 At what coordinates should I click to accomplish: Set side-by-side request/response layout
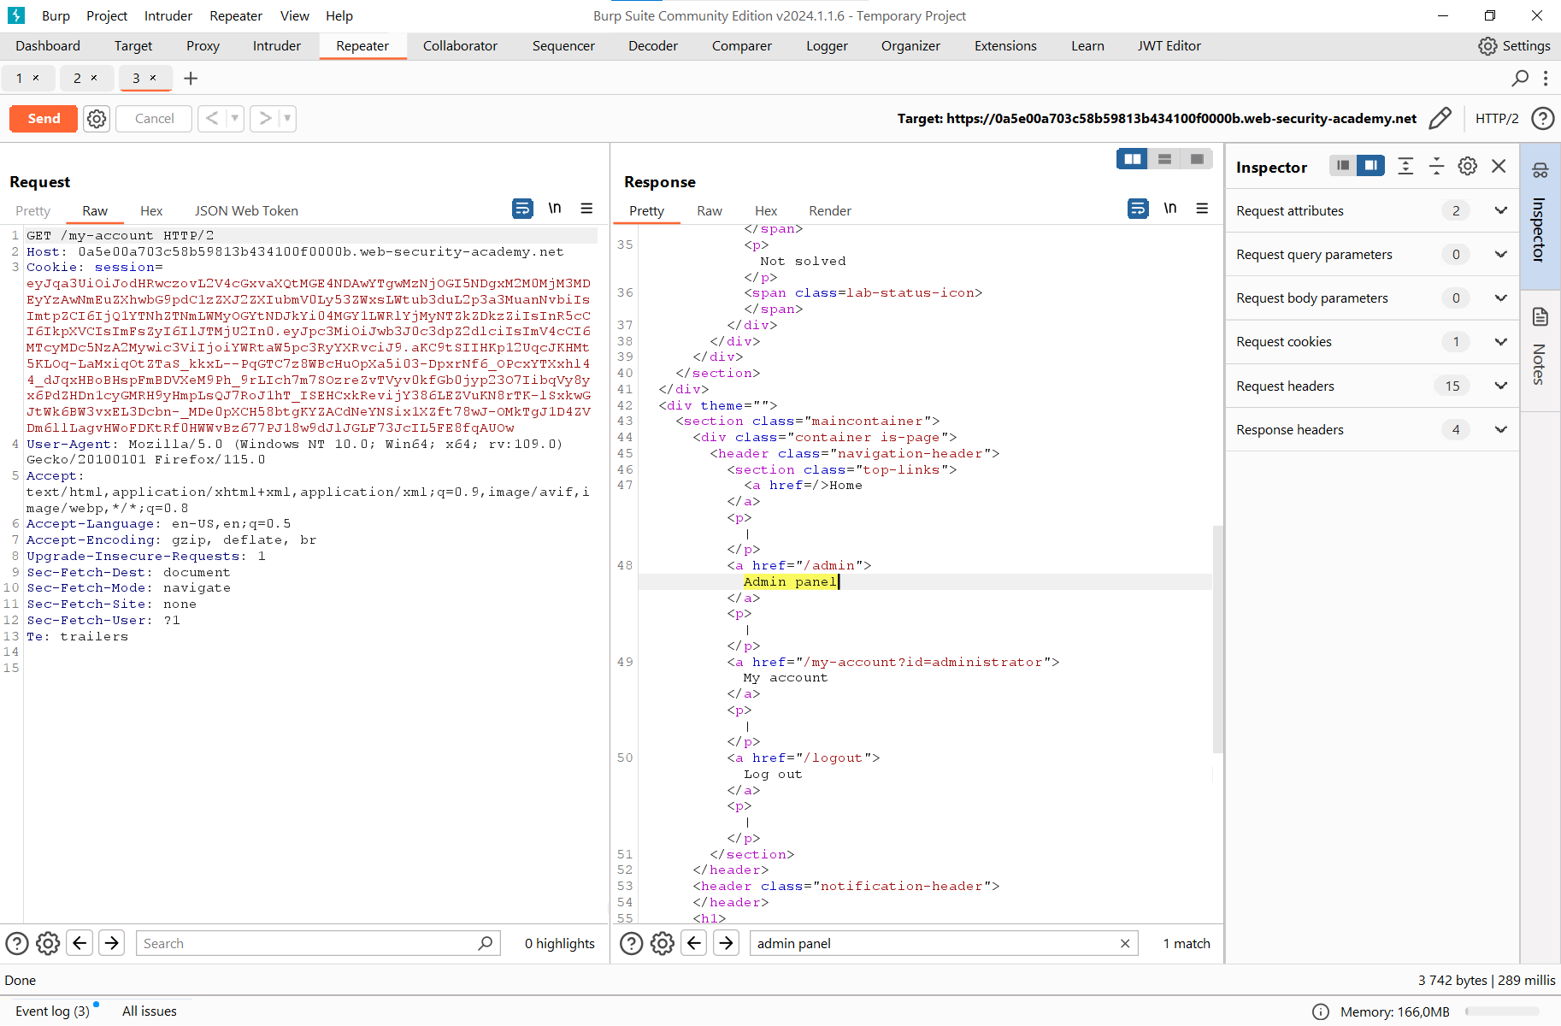click(x=1132, y=159)
